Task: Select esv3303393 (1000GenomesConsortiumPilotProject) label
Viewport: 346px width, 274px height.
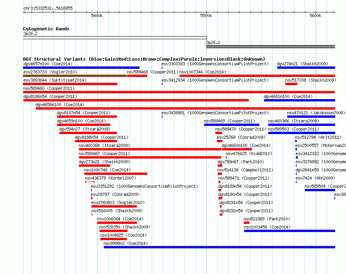Action: (x=215, y=64)
